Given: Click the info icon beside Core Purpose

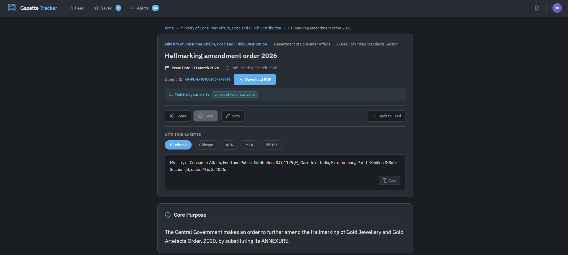Looking at the screenshot, I should coord(168,215).
